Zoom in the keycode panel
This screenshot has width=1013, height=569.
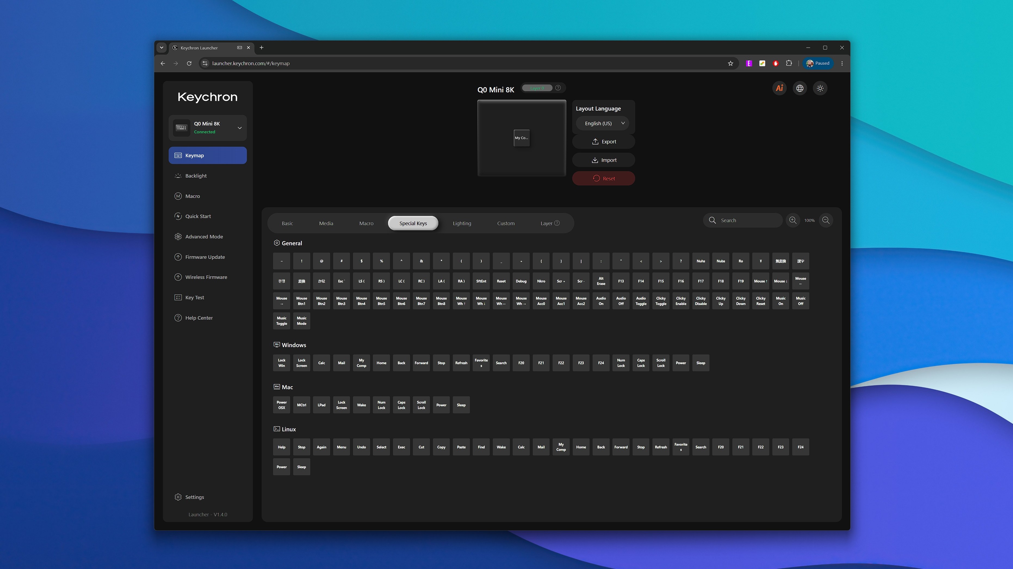793,220
